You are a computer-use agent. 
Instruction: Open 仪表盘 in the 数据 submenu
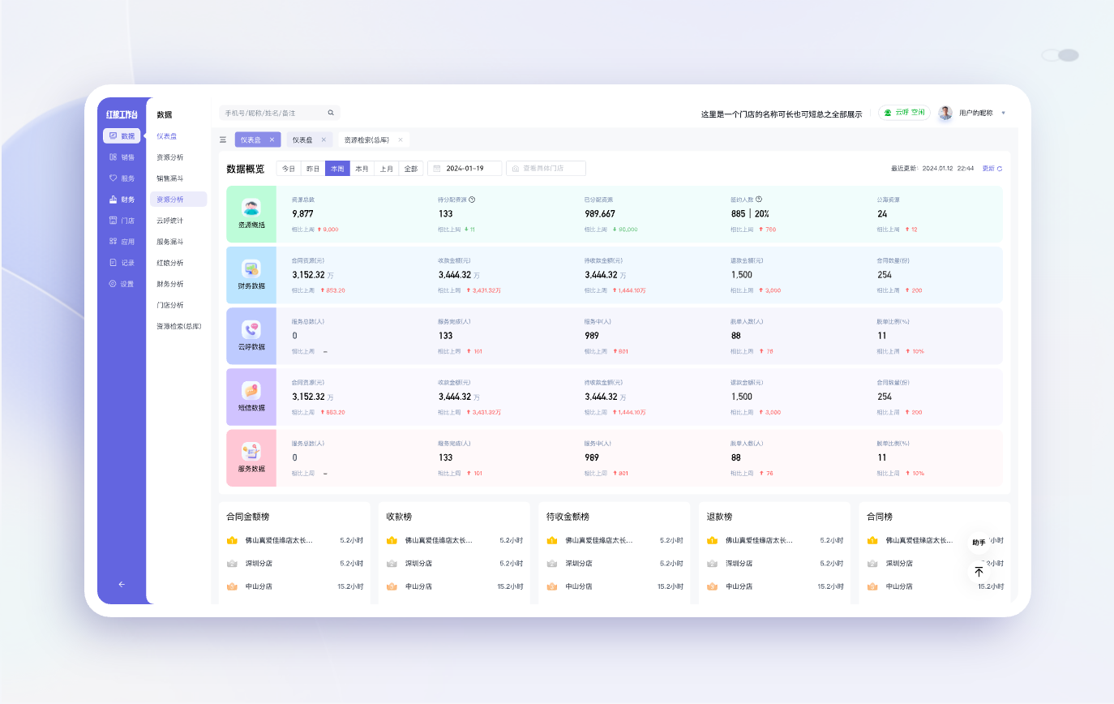pos(167,136)
